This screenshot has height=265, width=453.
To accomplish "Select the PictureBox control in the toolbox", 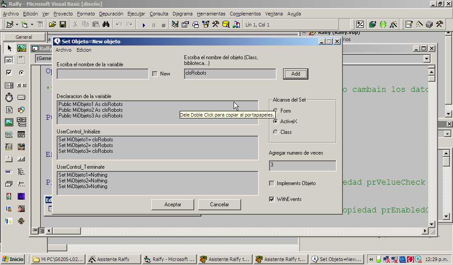I will pyautogui.click(x=21, y=48).
